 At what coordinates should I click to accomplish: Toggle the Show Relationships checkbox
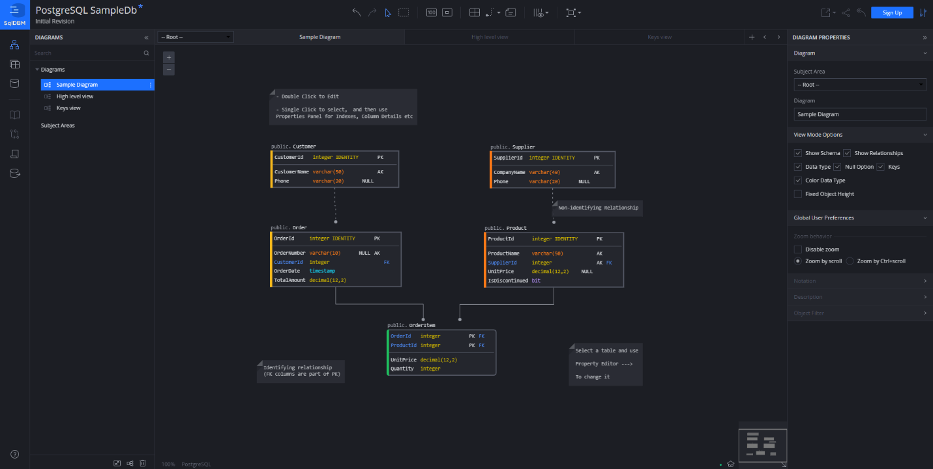click(x=848, y=153)
